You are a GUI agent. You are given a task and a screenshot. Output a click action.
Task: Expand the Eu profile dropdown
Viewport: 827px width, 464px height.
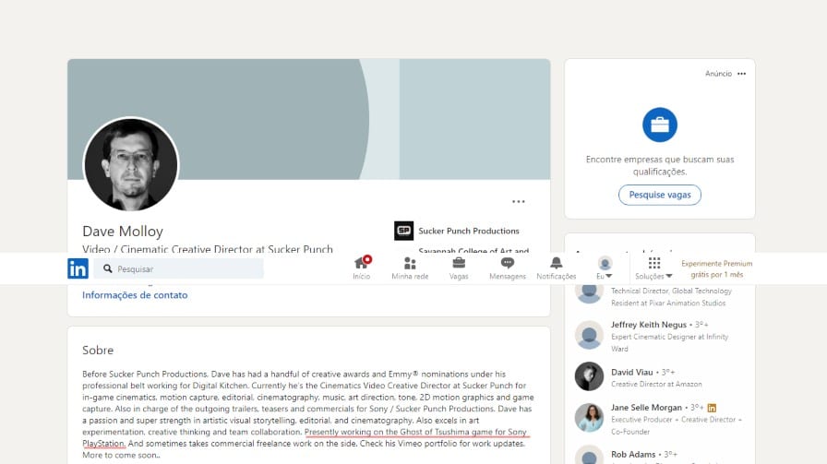[605, 268]
